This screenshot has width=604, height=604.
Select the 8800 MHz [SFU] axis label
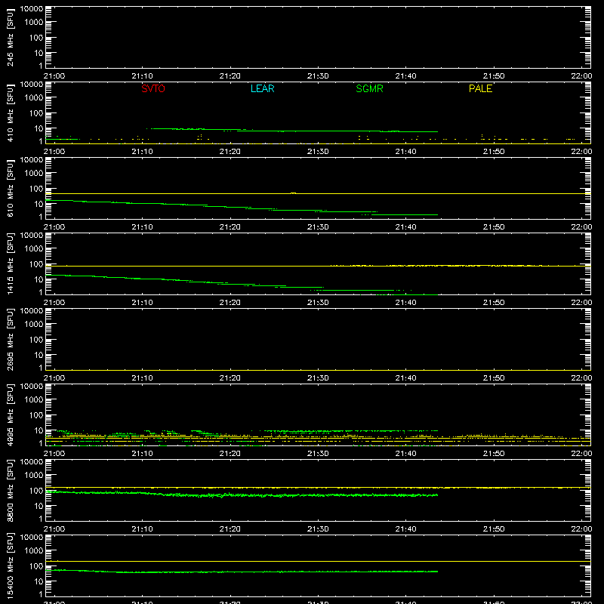pos(10,491)
